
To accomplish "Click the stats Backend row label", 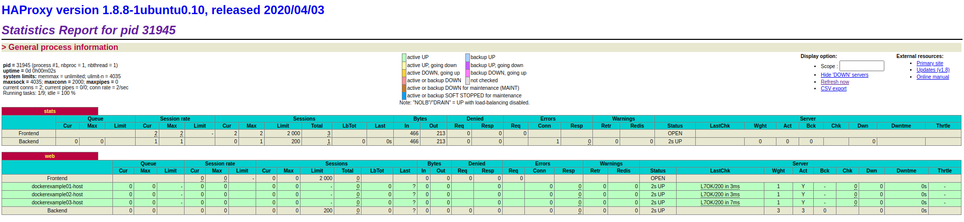I will coord(29,141).
